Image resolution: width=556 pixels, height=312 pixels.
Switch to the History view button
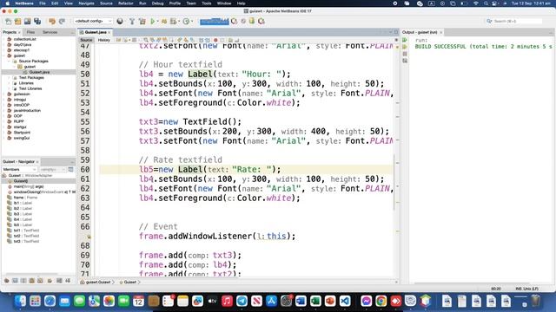pos(104,40)
